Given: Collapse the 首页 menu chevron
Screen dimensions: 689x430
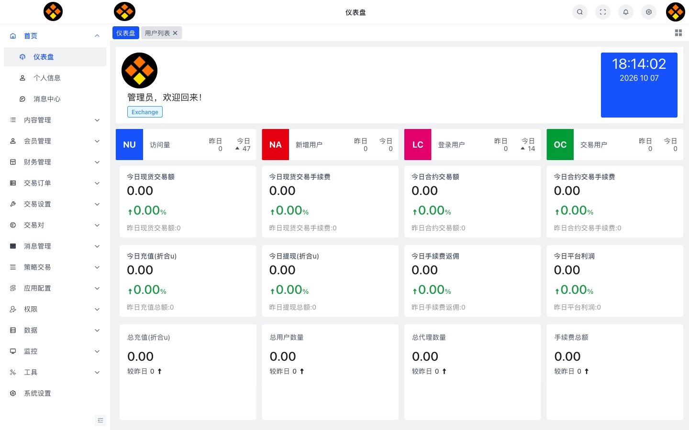Looking at the screenshot, I should coord(97,36).
